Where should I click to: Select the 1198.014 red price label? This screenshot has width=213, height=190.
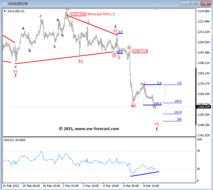140,51
